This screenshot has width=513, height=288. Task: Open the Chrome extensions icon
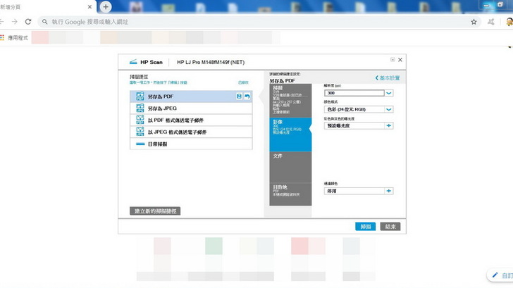click(x=491, y=22)
